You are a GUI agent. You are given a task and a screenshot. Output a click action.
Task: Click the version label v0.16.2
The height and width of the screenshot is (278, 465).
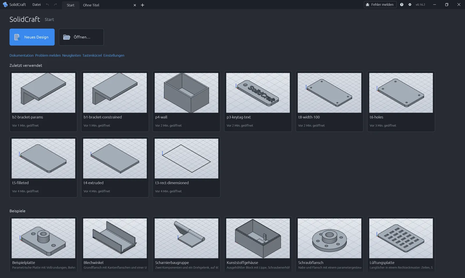click(420, 5)
